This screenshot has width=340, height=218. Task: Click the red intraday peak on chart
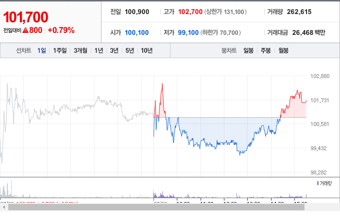[x=162, y=84]
